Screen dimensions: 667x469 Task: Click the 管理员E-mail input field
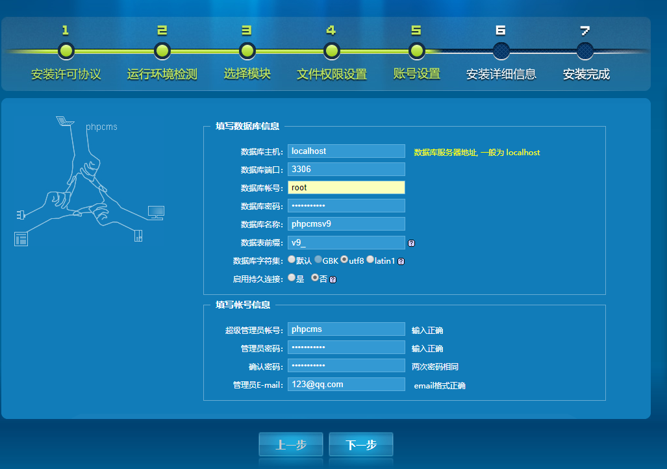click(346, 383)
